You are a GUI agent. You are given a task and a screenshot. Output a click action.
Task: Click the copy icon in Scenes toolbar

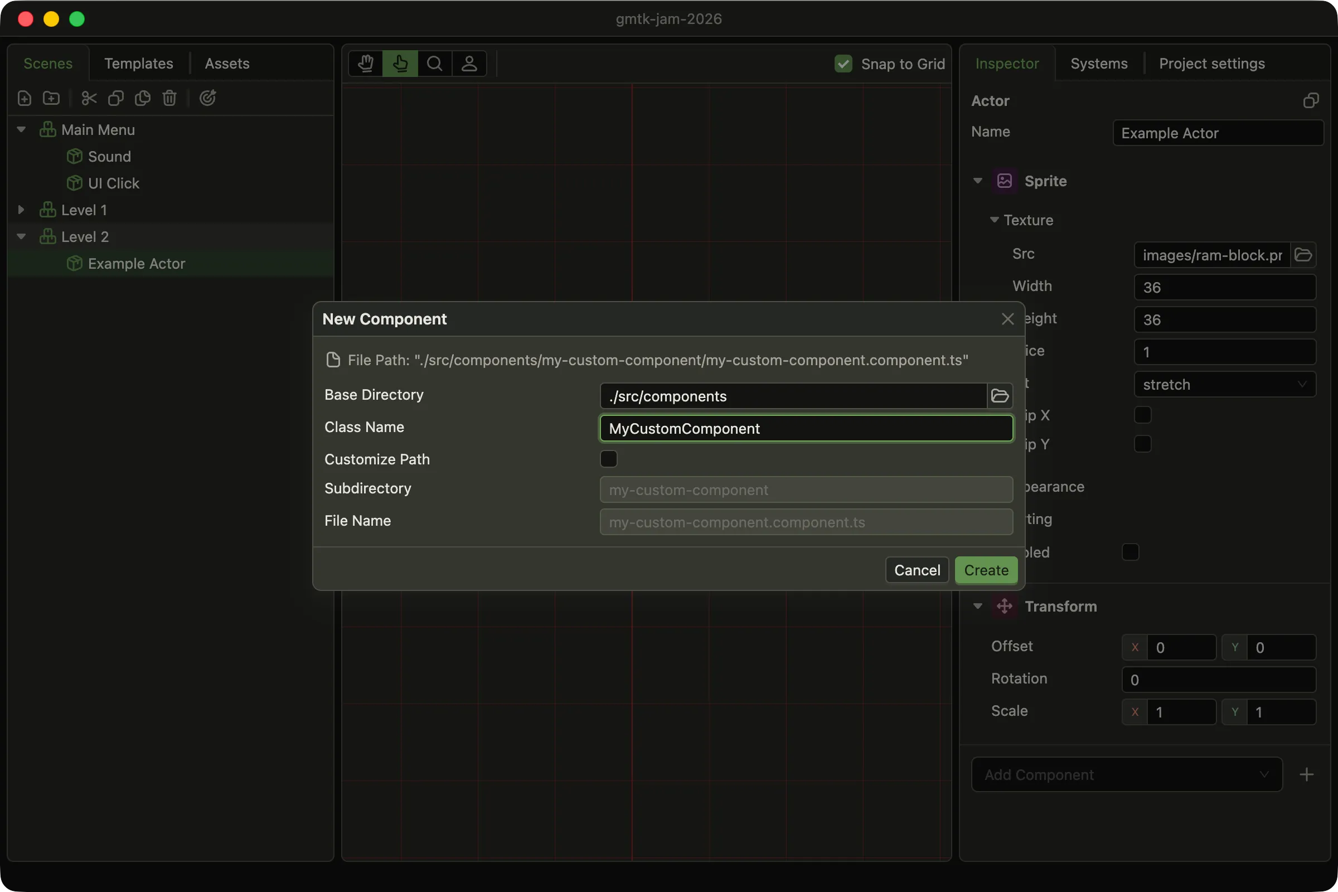coord(116,98)
